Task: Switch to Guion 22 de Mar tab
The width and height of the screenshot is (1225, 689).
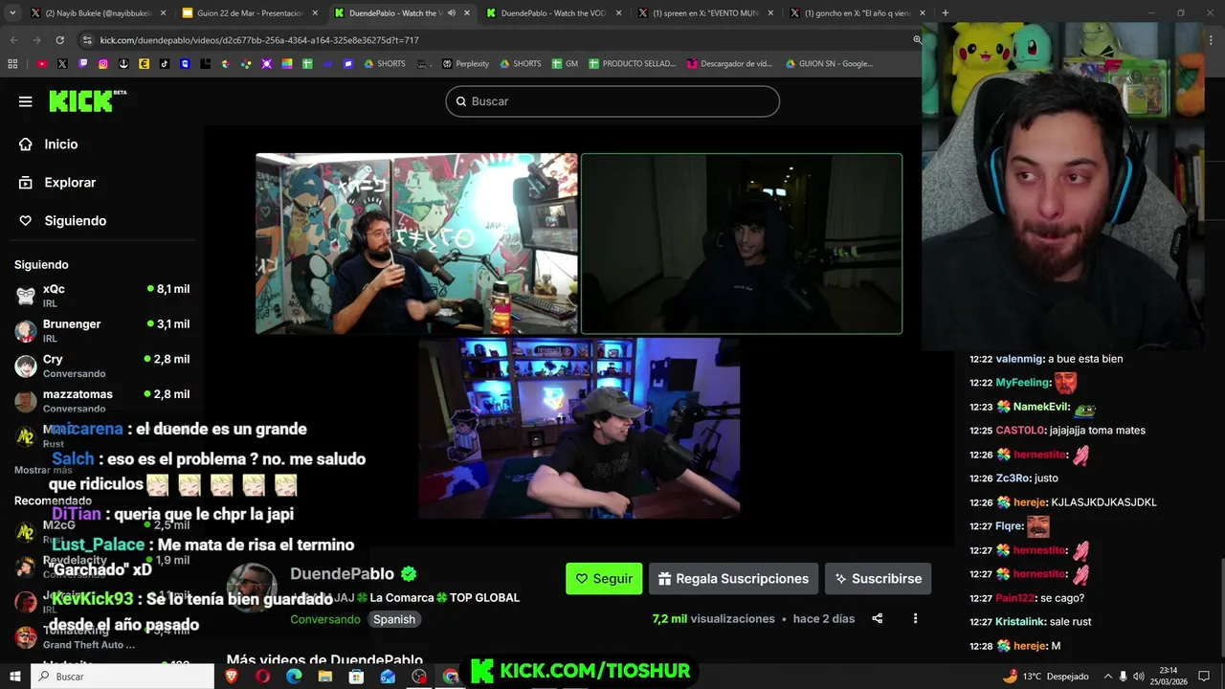Action: point(249,13)
